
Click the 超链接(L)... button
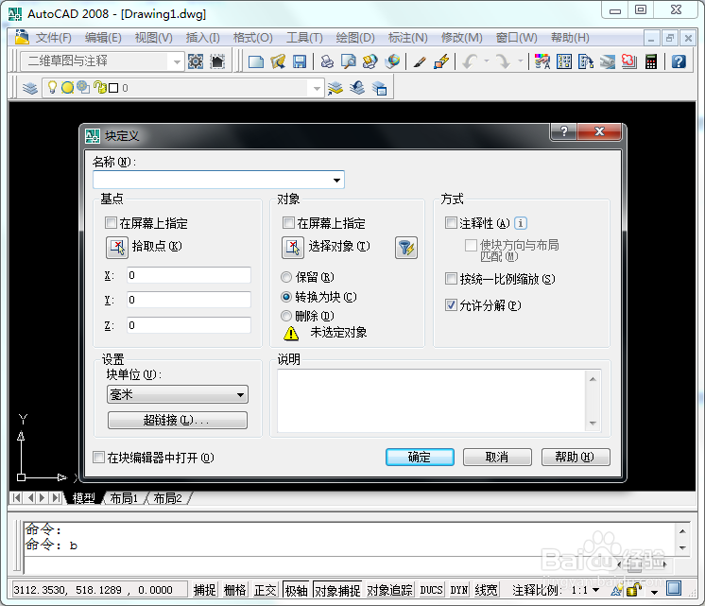(177, 420)
